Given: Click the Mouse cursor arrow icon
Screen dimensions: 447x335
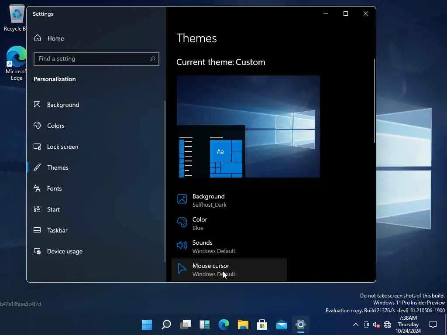Looking at the screenshot, I should click(x=182, y=268).
